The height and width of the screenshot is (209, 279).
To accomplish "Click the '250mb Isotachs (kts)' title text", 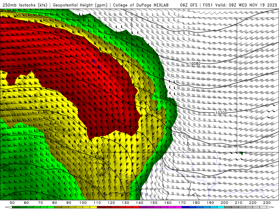I will click(x=25, y=5).
